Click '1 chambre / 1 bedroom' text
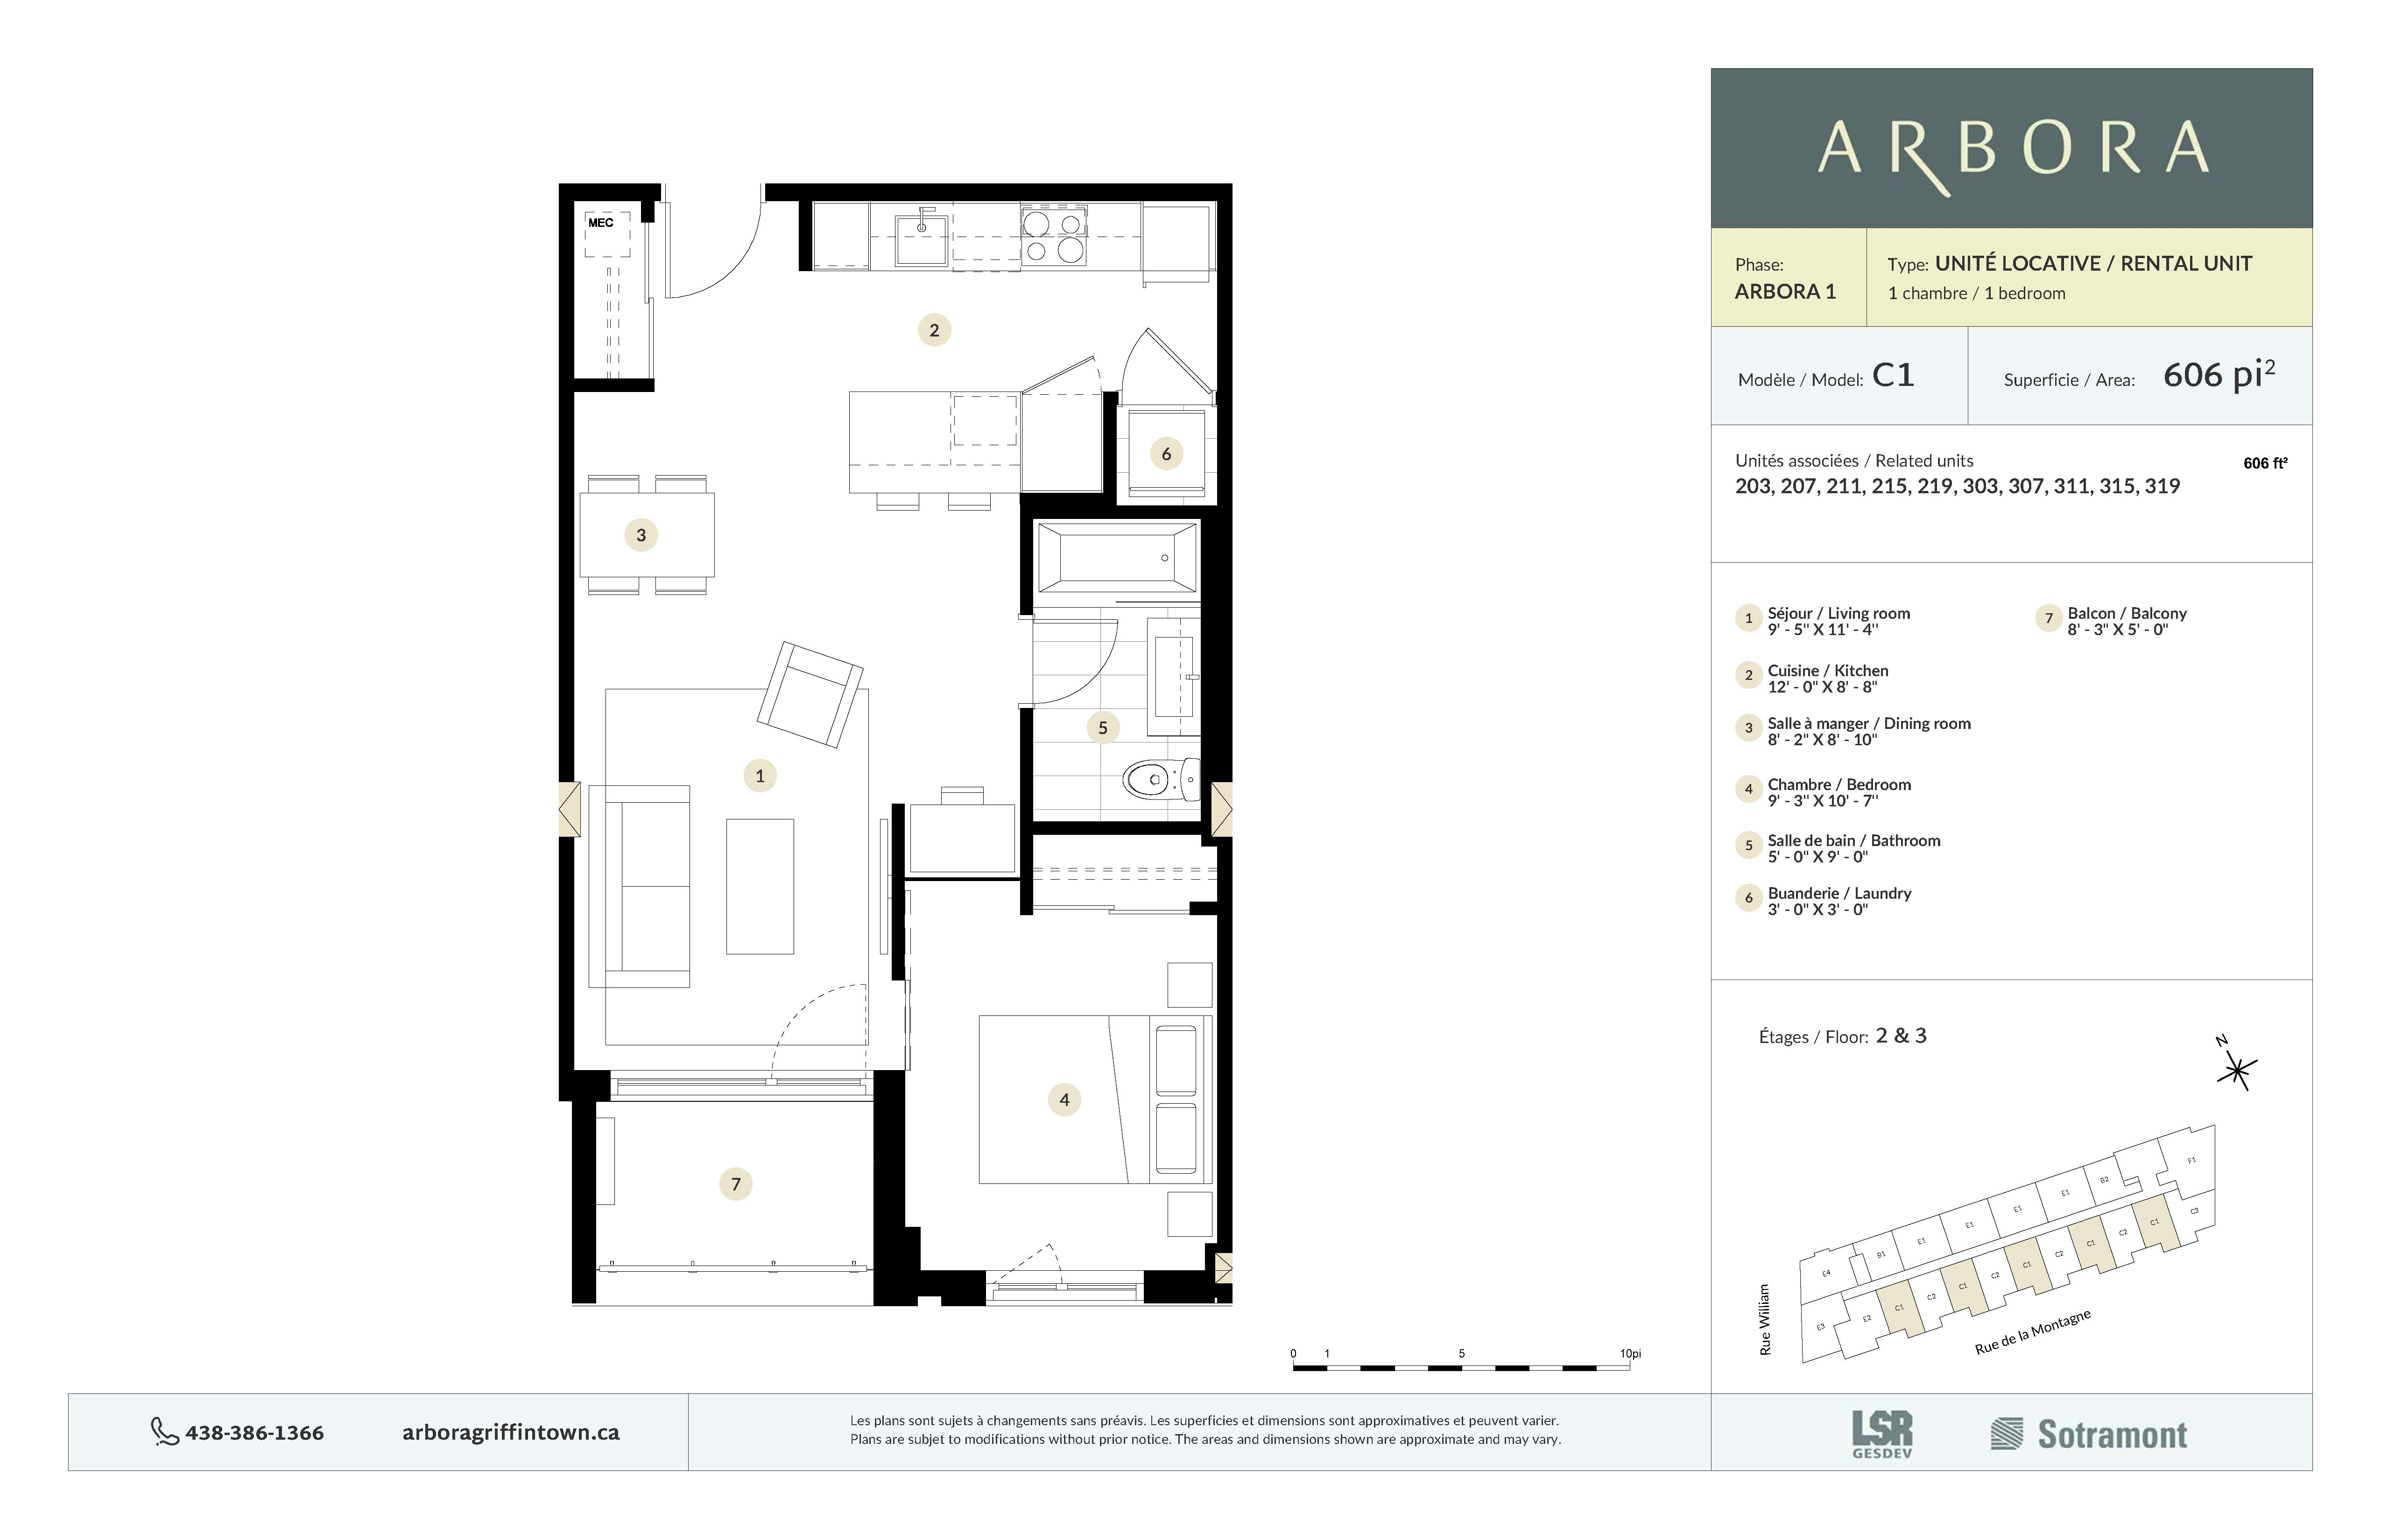 pos(1977,294)
